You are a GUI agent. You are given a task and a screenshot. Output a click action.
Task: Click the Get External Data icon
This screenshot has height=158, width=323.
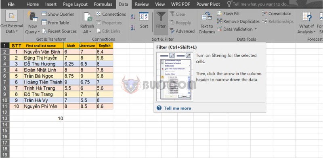click(x=11, y=16)
